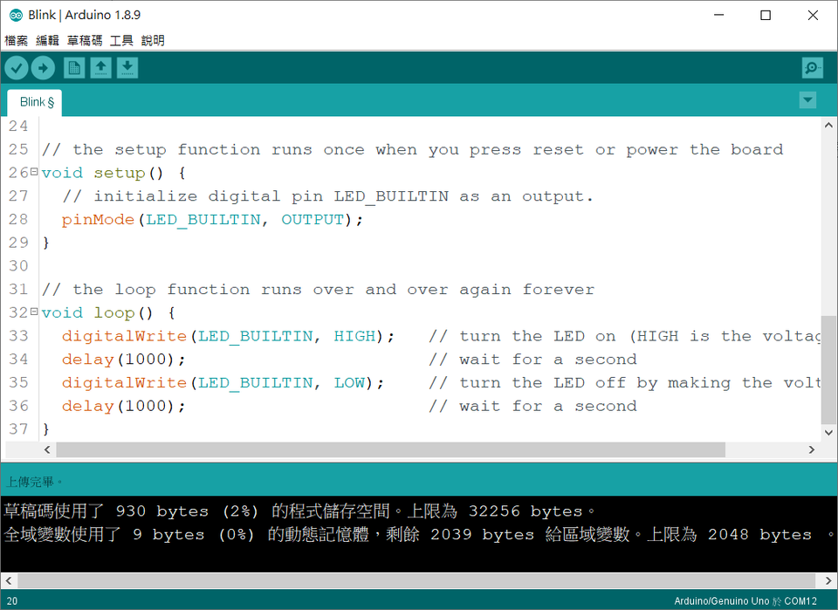This screenshot has height=610, width=838.
Task: Open the Serial Monitor magnifier icon
Action: (812, 67)
